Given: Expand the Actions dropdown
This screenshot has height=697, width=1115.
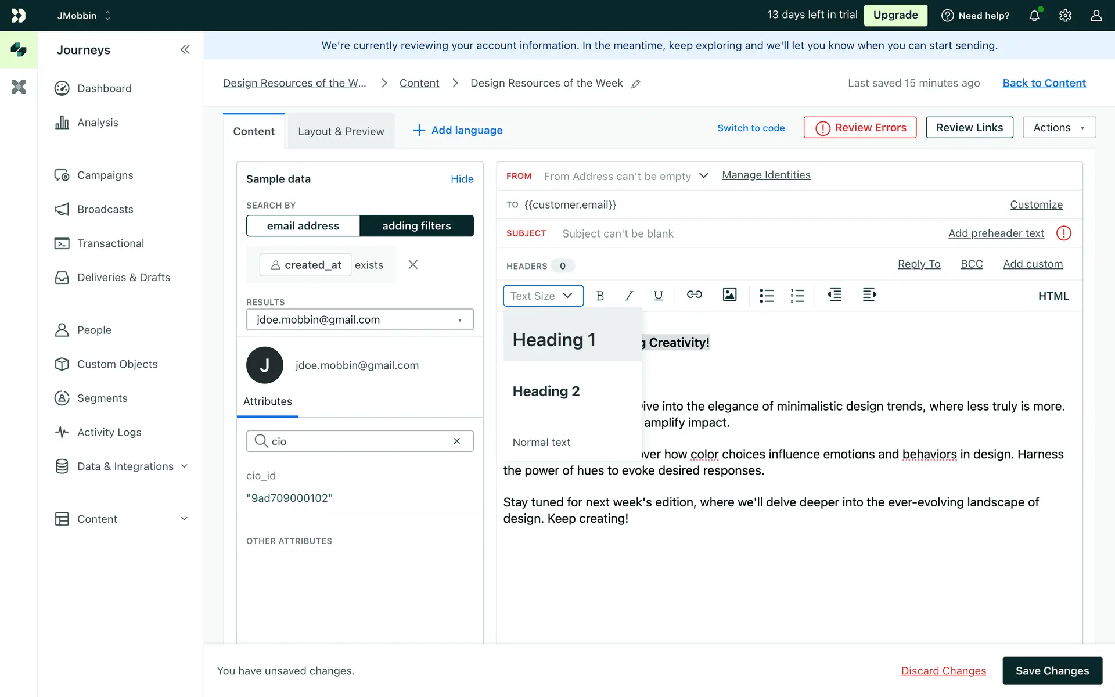Looking at the screenshot, I should point(1059,128).
